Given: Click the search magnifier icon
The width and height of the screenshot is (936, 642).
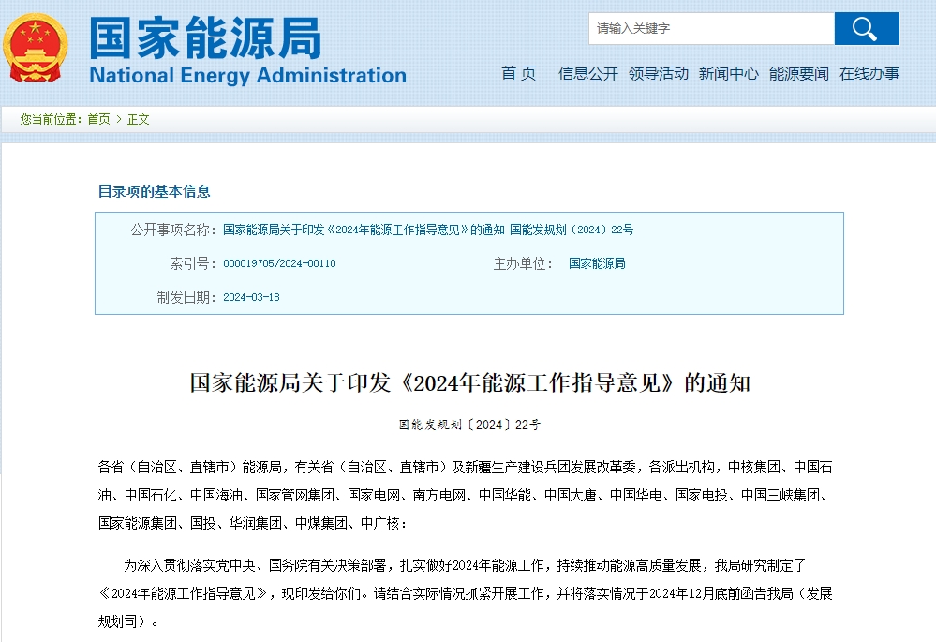Looking at the screenshot, I should (865, 28).
